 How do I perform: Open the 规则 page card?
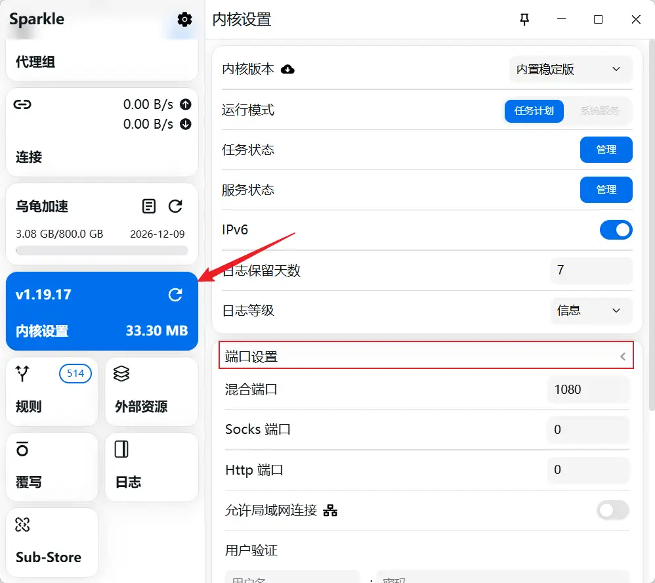pos(52,391)
